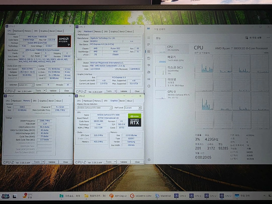Click the more options ellipsis in Task Manager

(x=268, y=38)
